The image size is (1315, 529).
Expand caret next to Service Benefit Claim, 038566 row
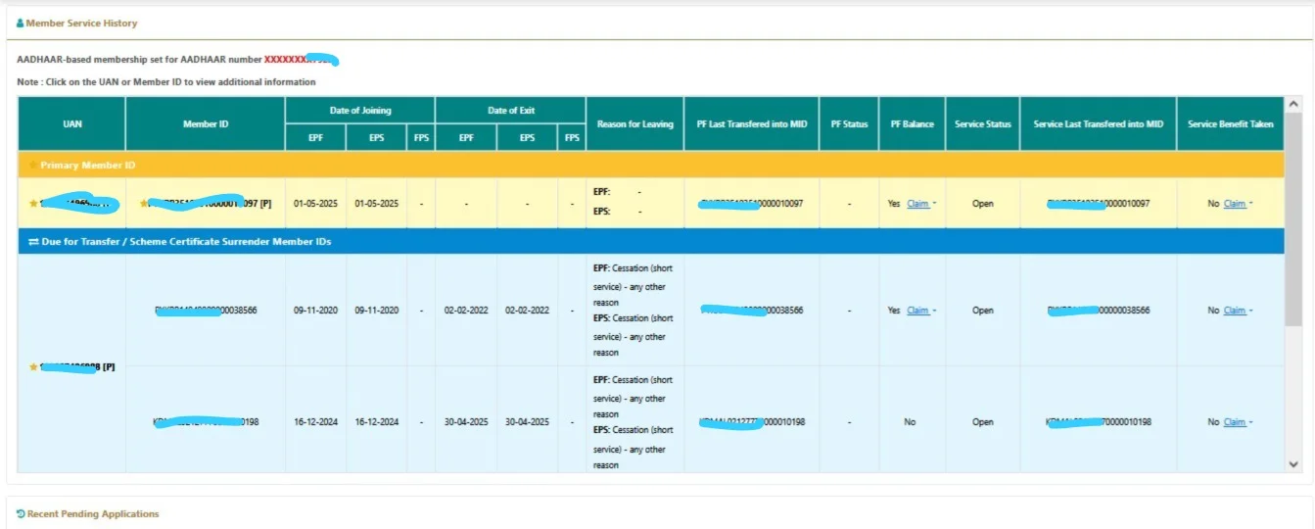point(1251,311)
